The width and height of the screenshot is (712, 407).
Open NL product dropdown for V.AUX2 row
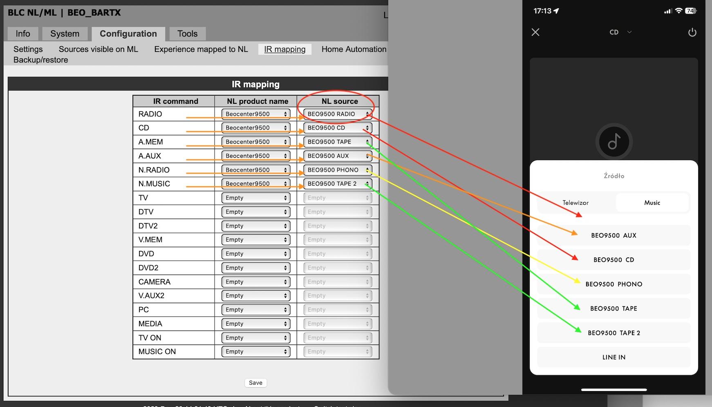(x=256, y=296)
